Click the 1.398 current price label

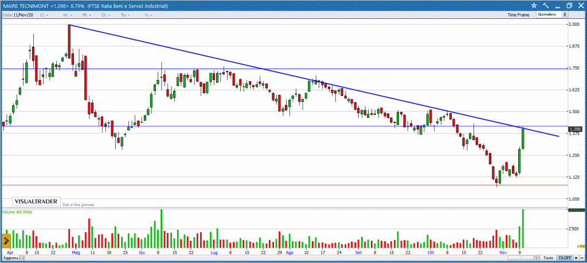[574, 129]
